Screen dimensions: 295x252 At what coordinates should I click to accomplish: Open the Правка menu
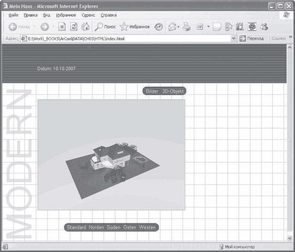point(31,15)
